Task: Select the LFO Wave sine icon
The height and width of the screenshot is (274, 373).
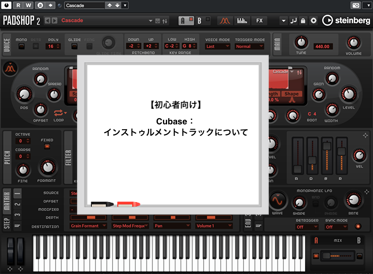Action: click(x=278, y=201)
